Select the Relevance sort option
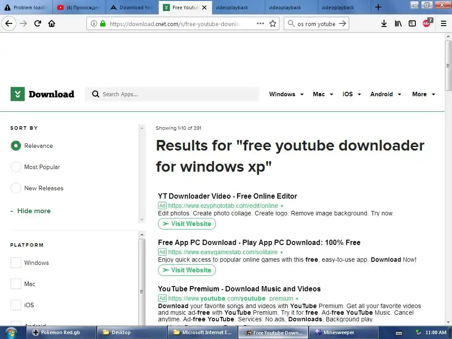 [16, 146]
